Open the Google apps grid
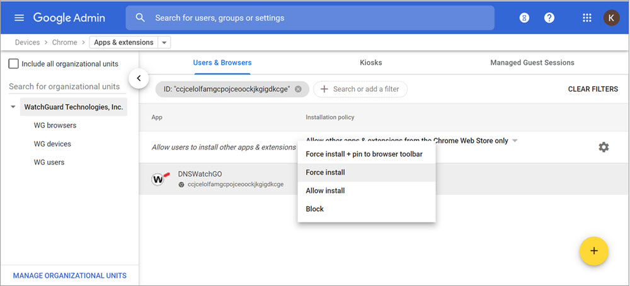The height and width of the screenshot is (286, 630). click(587, 18)
